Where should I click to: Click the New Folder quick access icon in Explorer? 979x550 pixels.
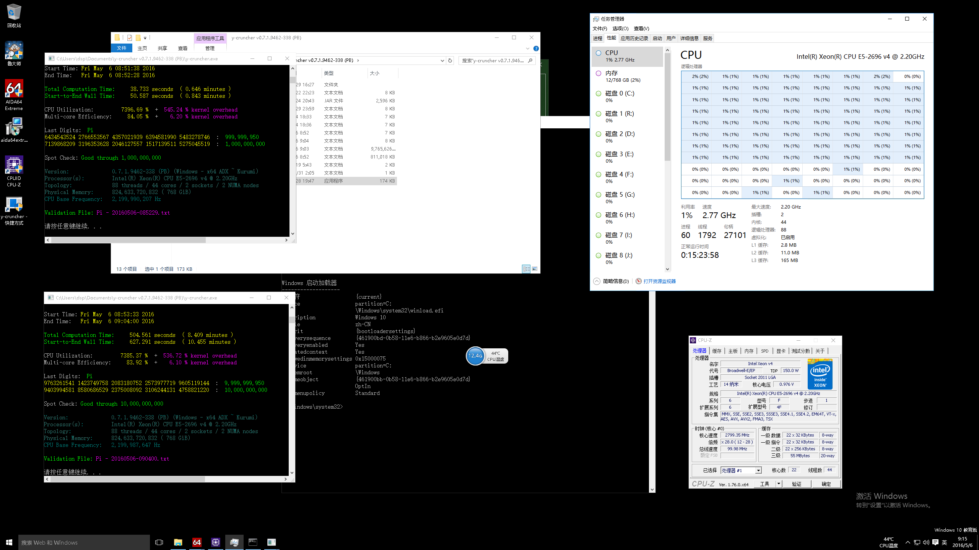click(x=138, y=38)
